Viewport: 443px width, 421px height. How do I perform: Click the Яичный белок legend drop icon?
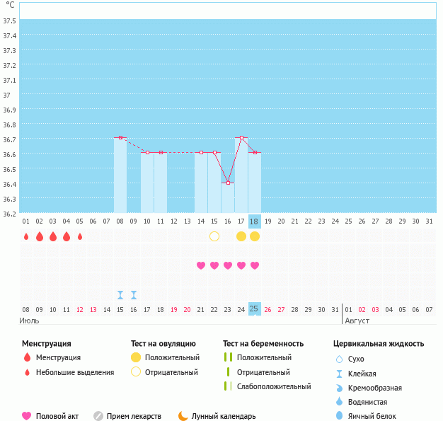click(x=340, y=416)
